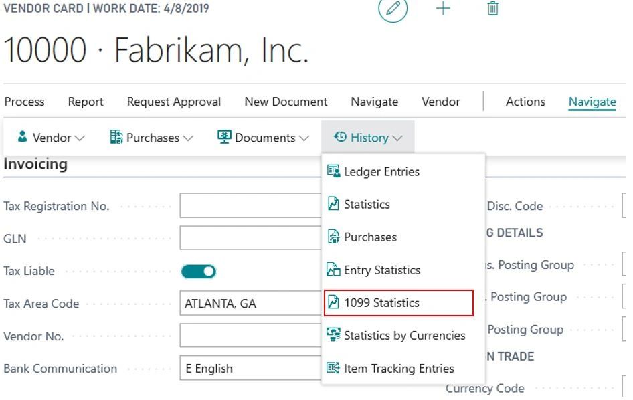Click the Tax Area Code field
The image size is (633, 400).
tap(250, 303)
